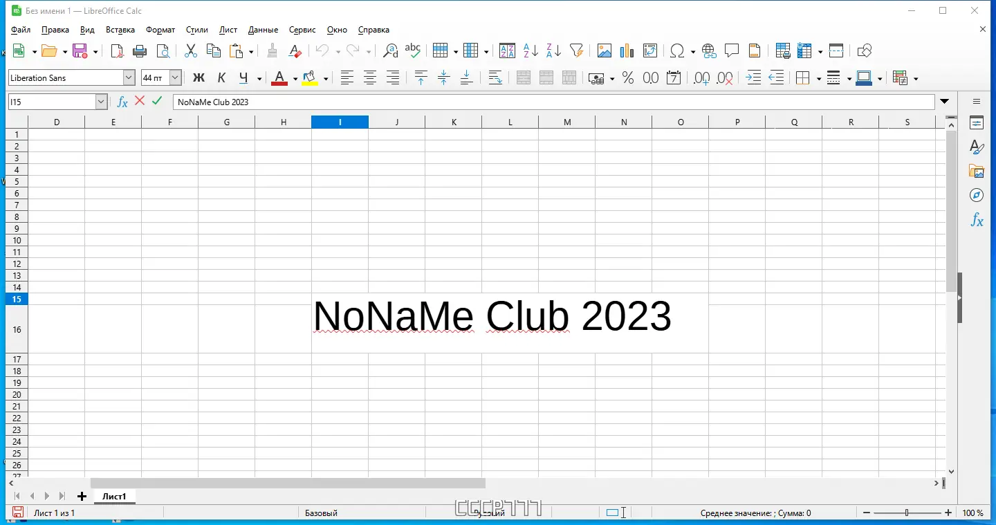Image resolution: width=996 pixels, height=525 pixels.
Task: Export directly as PDF
Action: tap(118, 50)
